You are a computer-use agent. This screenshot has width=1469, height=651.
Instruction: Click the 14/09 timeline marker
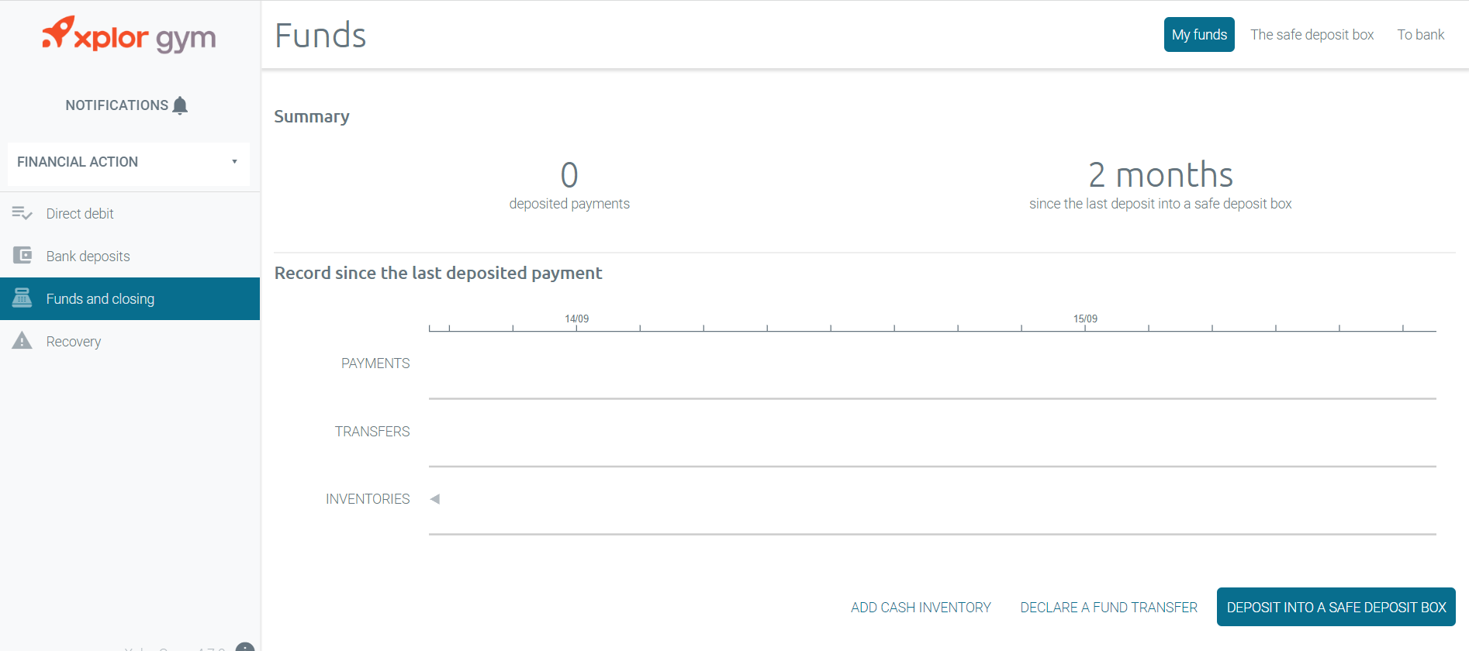point(576,319)
